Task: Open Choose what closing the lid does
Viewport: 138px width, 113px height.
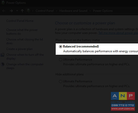Action: pyautogui.click(x=25, y=41)
